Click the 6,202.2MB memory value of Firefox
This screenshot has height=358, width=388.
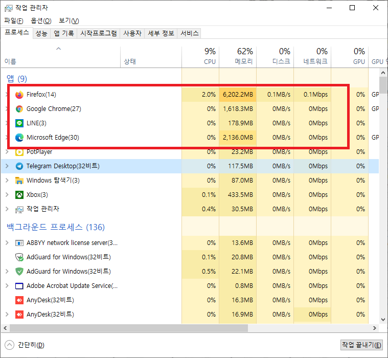pos(238,95)
